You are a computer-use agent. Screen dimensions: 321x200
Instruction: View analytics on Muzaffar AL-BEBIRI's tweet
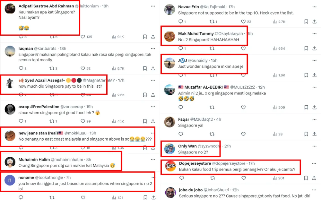[275, 108]
